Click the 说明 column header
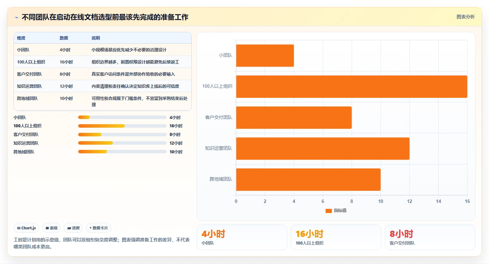This screenshot has height=264, width=489. pyautogui.click(x=96, y=38)
